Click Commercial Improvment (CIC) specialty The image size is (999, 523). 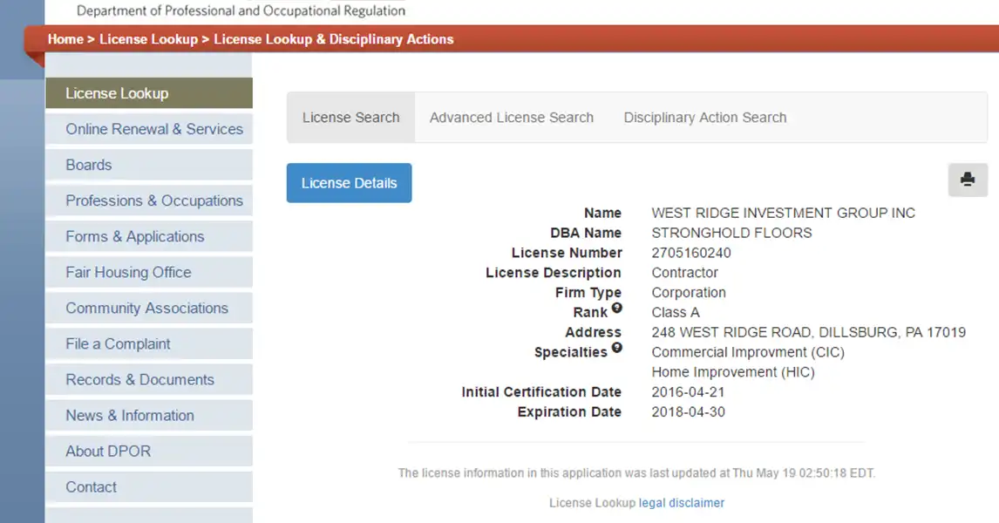(x=748, y=352)
